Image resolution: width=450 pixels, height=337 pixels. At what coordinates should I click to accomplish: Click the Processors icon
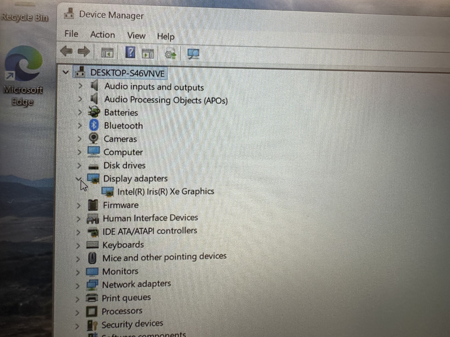92,311
